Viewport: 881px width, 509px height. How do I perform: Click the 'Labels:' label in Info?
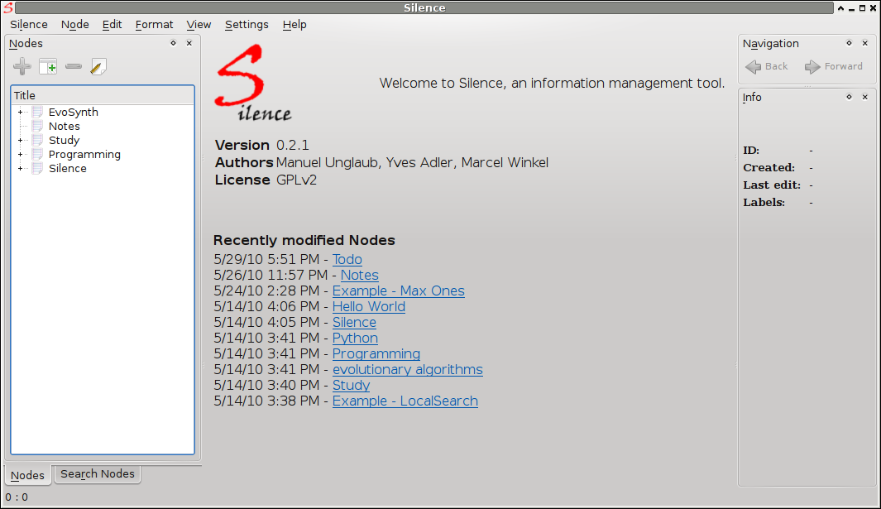point(764,203)
